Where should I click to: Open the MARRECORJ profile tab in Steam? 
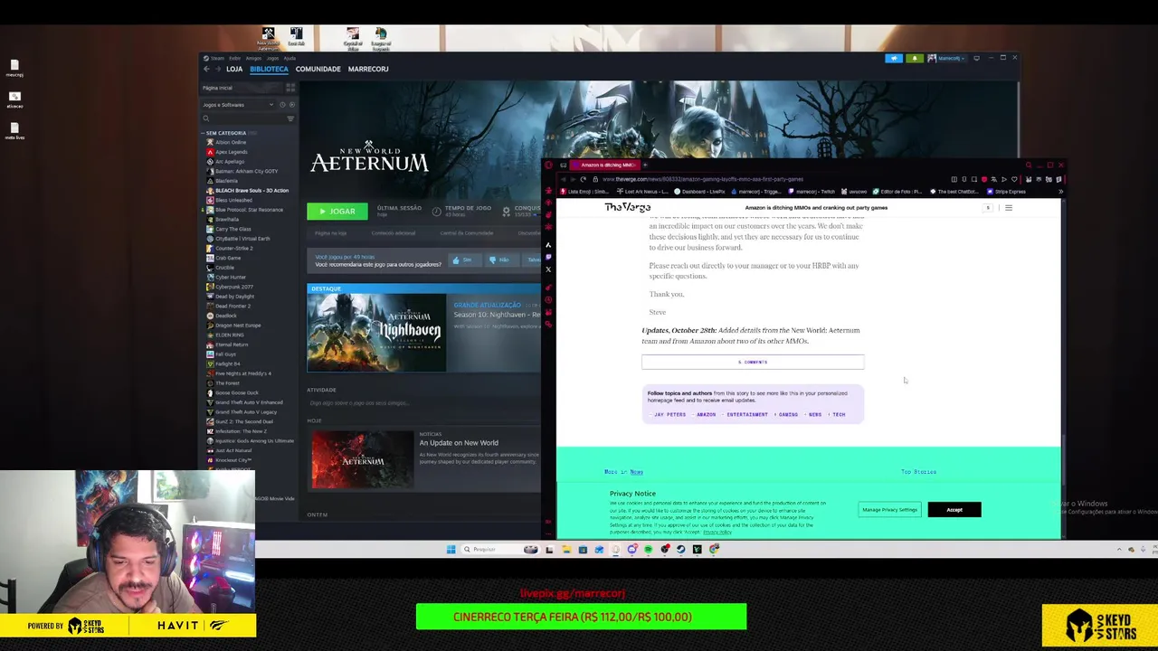pyautogui.click(x=368, y=69)
